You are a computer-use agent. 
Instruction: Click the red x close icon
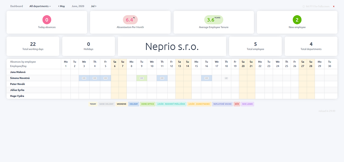pyautogui.click(x=334, y=6)
